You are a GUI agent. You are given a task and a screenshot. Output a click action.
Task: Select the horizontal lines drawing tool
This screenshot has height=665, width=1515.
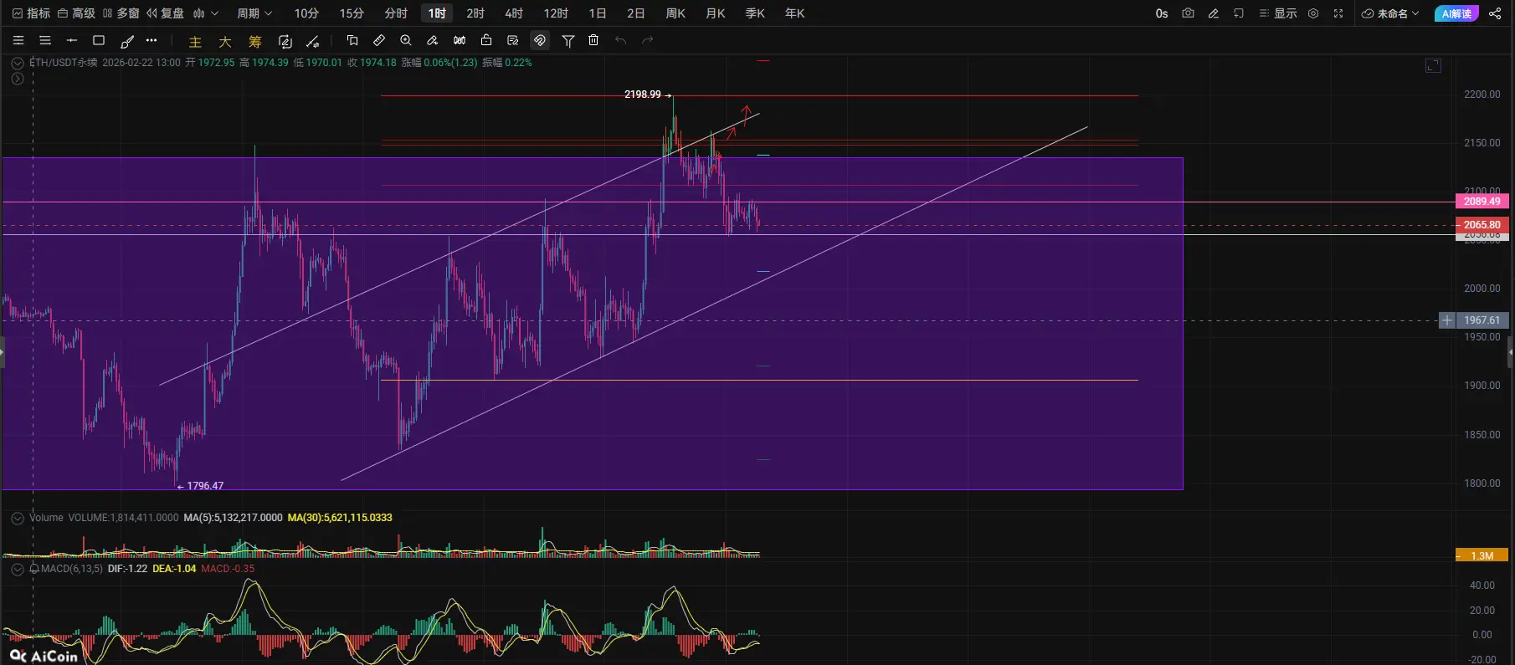coord(45,40)
